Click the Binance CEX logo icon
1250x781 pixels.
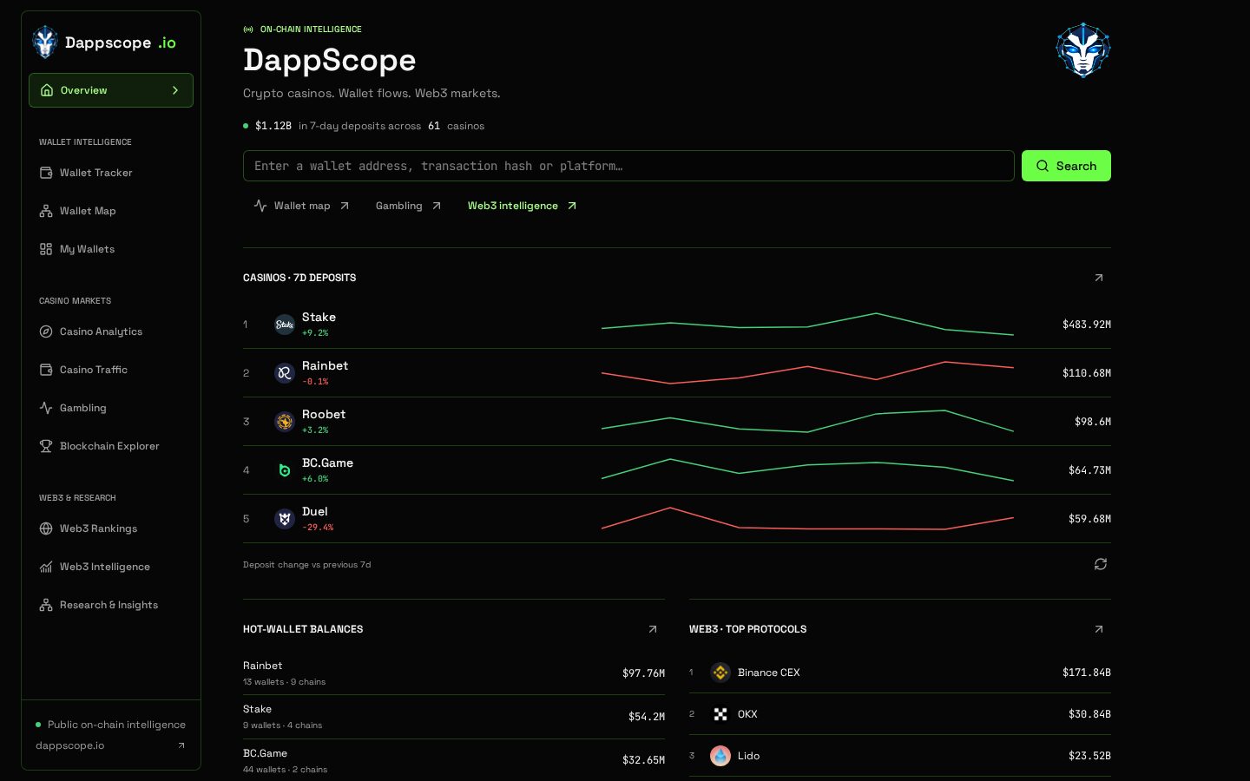[720, 673]
